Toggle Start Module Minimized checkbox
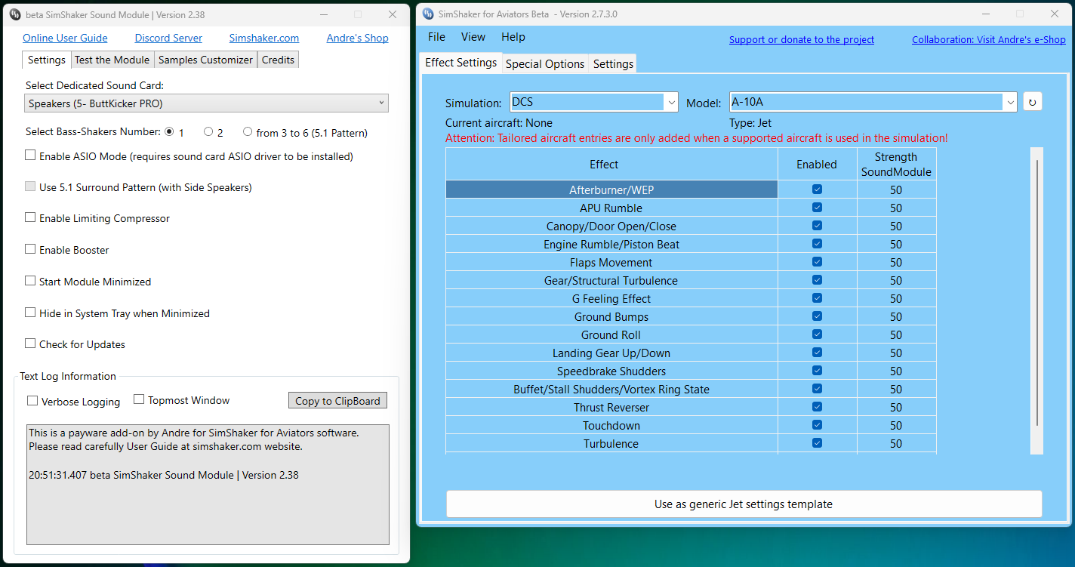1075x567 pixels. click(x=30, y=280)
